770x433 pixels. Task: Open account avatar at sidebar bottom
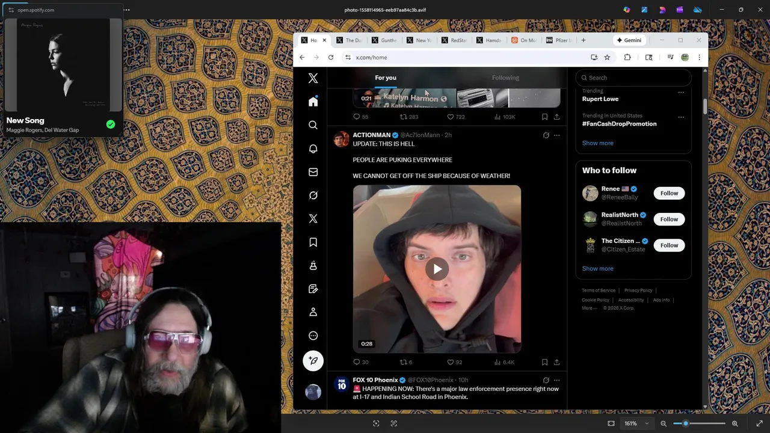point(313,392)
